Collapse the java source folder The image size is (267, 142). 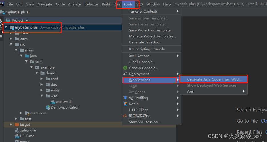click(21, 56)
